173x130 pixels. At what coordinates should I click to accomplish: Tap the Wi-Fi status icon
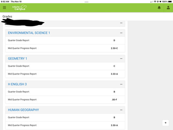pos(155,2)
